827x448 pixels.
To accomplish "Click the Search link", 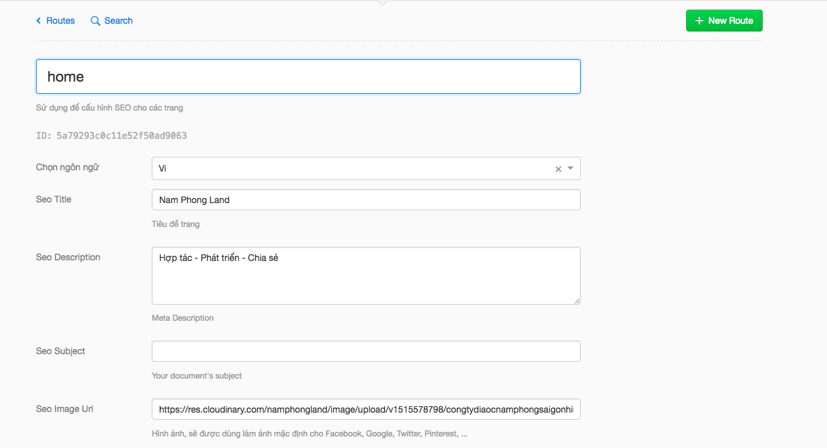I will coord(112,21).
